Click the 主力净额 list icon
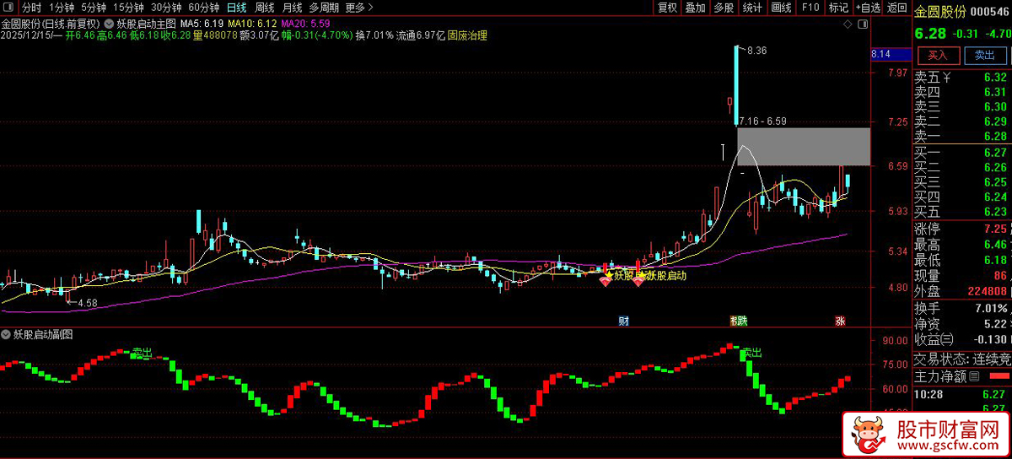The width and height of the screenshot is (1012, 459). pos(974,375)
